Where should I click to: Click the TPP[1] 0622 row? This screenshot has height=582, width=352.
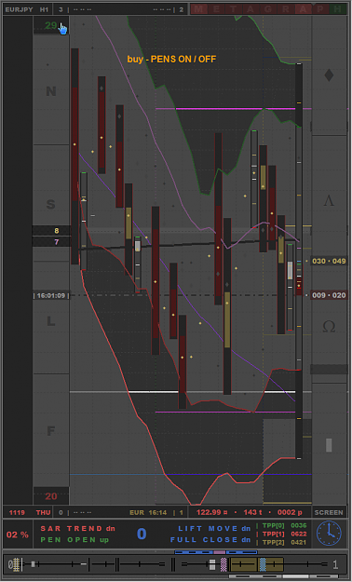click(284, 534)
